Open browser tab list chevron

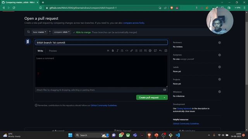click(222, 2)
